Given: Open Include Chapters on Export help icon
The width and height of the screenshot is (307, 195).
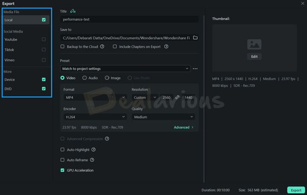Looking at the screenshot, I should coord(166,46).
